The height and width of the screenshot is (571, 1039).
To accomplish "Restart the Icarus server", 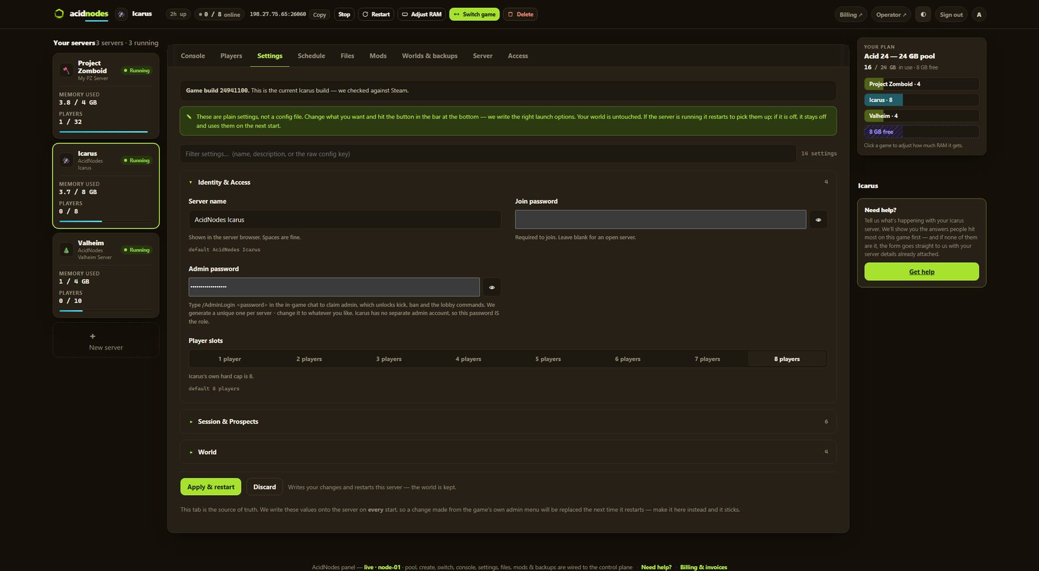I will 376,14.
